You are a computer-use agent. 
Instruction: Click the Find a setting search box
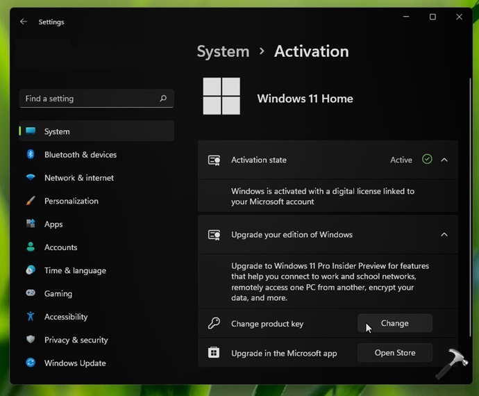point(96,99)
